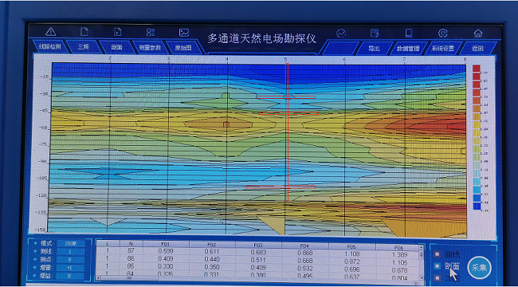The width and height of the screenshot is (518, 287).
Task: Click the gear icon above 系统设置
Action: [442, 33]
